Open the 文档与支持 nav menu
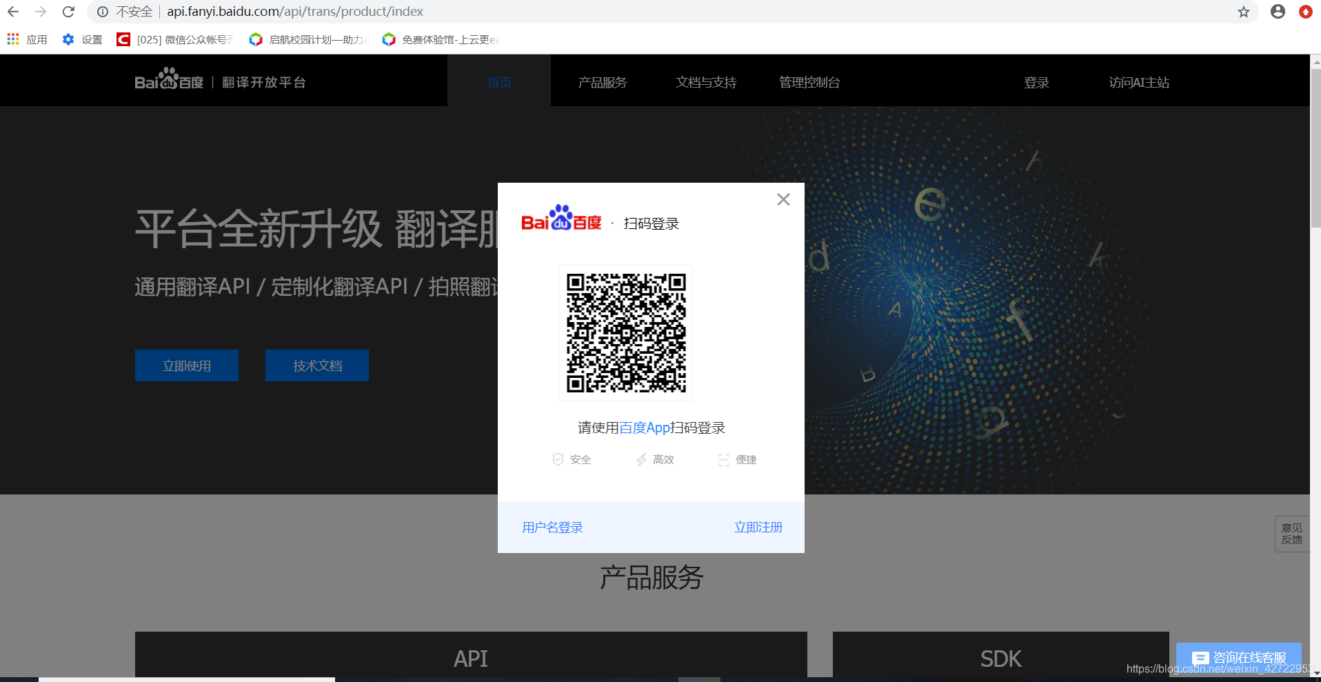Viewport: 1321px width, 682px height. [x=706, y=82]
